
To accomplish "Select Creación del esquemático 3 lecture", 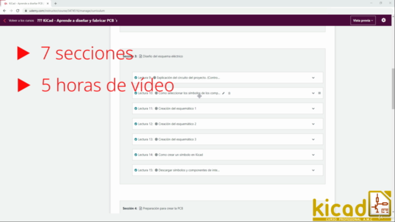I will point(177,139).
